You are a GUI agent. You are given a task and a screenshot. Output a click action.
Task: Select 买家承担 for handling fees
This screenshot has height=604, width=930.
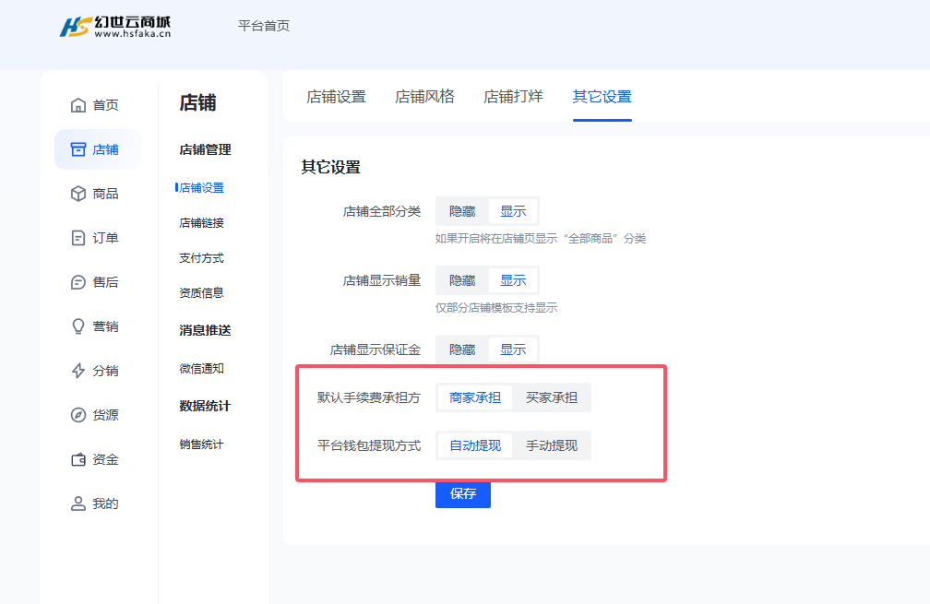pos(552,397)
